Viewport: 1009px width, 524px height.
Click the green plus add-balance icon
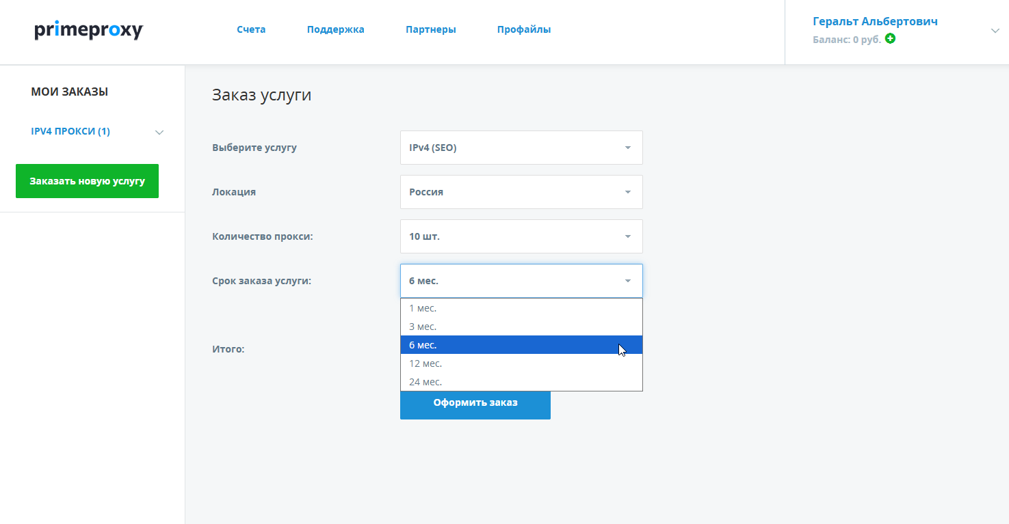click(890, 39)
